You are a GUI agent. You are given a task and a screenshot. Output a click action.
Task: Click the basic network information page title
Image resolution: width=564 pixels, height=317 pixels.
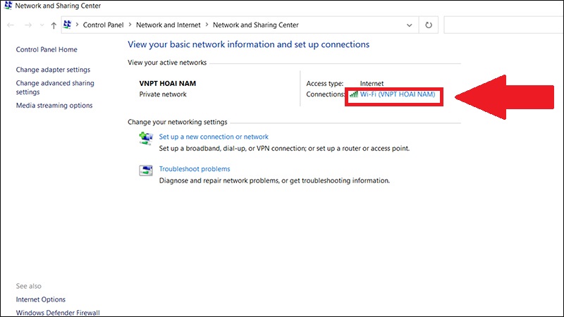coord(249,44)
